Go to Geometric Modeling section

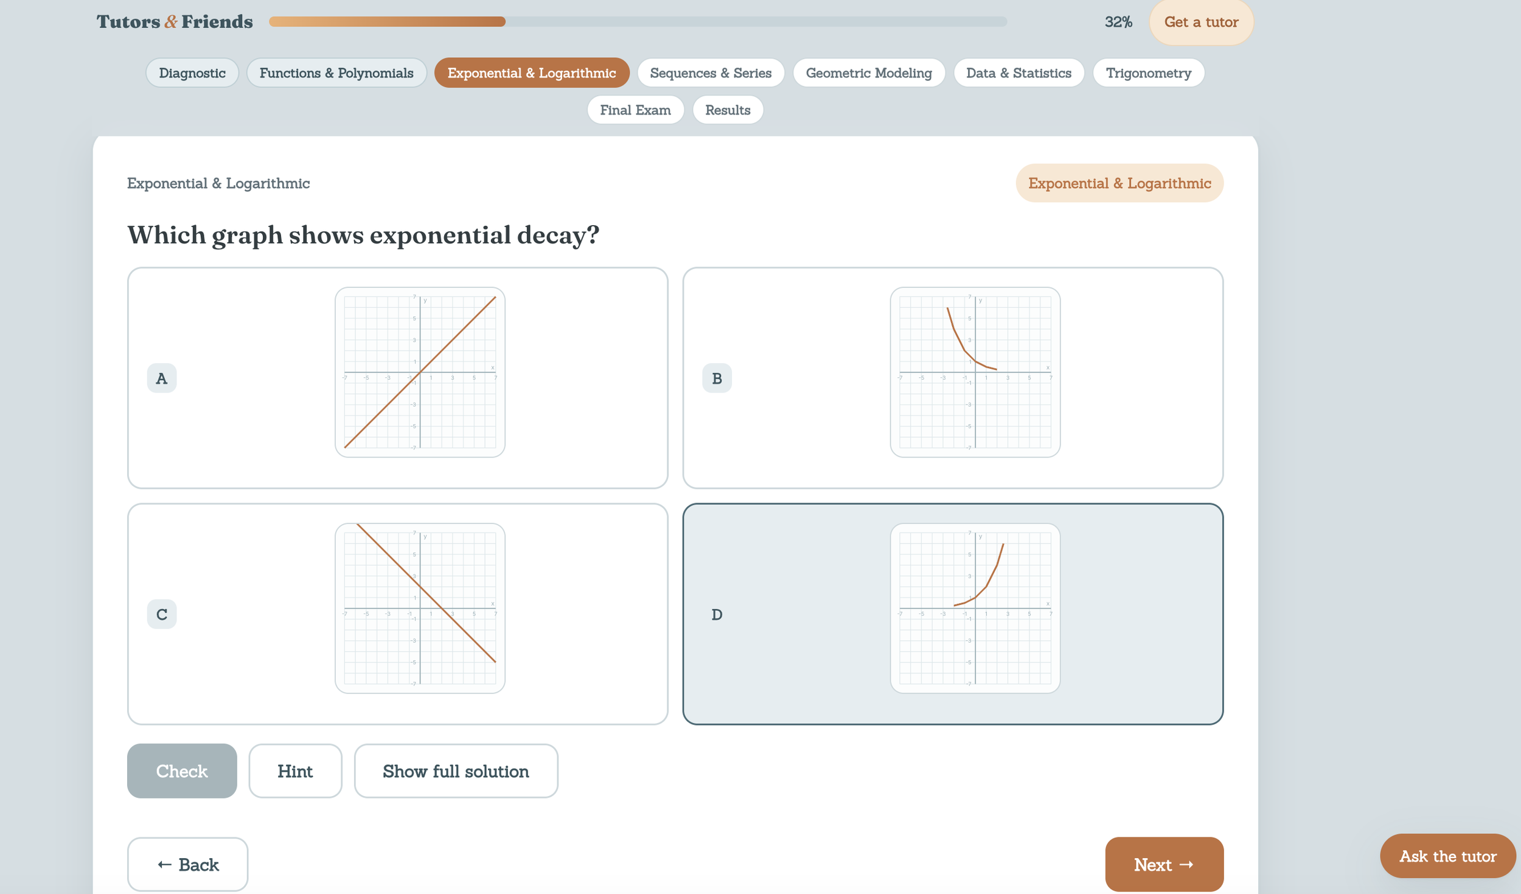[869, 73]
